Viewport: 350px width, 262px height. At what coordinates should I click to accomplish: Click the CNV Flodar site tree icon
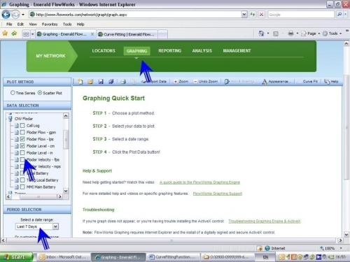pos(10,119)
